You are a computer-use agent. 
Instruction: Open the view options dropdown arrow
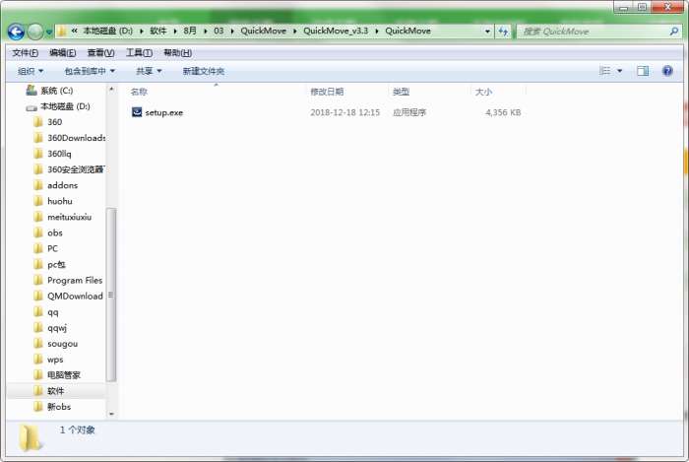tap(619, 71)
